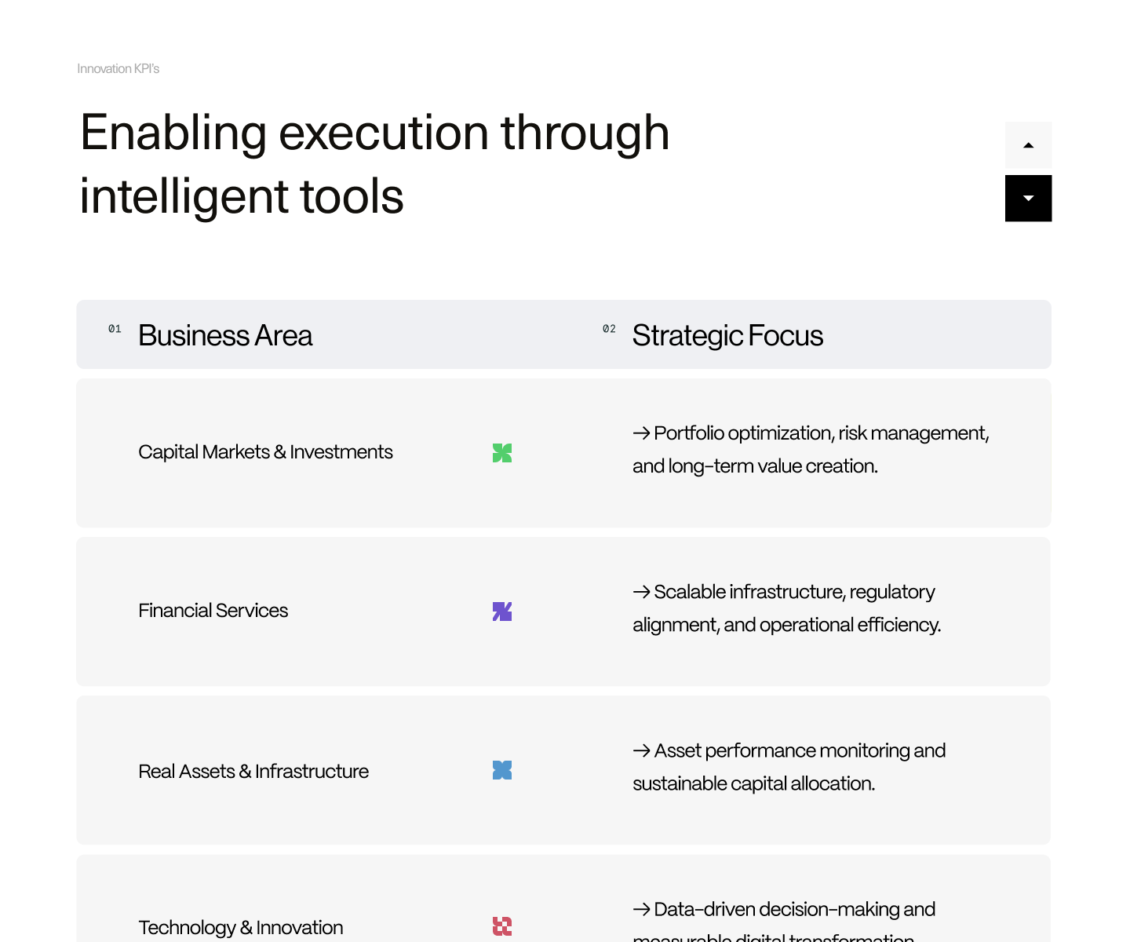This screenshot has height=942, width=1130.
Task: Click the purple Financial Services row icon
Action: pos(502,612)
